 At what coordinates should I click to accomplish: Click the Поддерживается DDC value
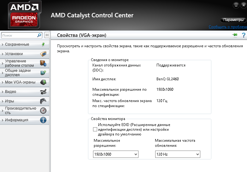click(171, 65)
